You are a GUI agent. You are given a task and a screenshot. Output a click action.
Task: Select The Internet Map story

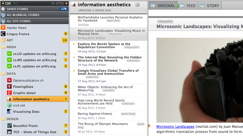tap(109, 61)
